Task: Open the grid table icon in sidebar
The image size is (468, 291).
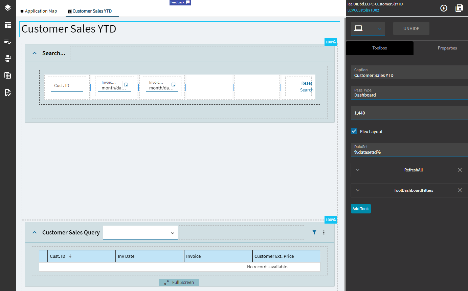Action: 8,76
